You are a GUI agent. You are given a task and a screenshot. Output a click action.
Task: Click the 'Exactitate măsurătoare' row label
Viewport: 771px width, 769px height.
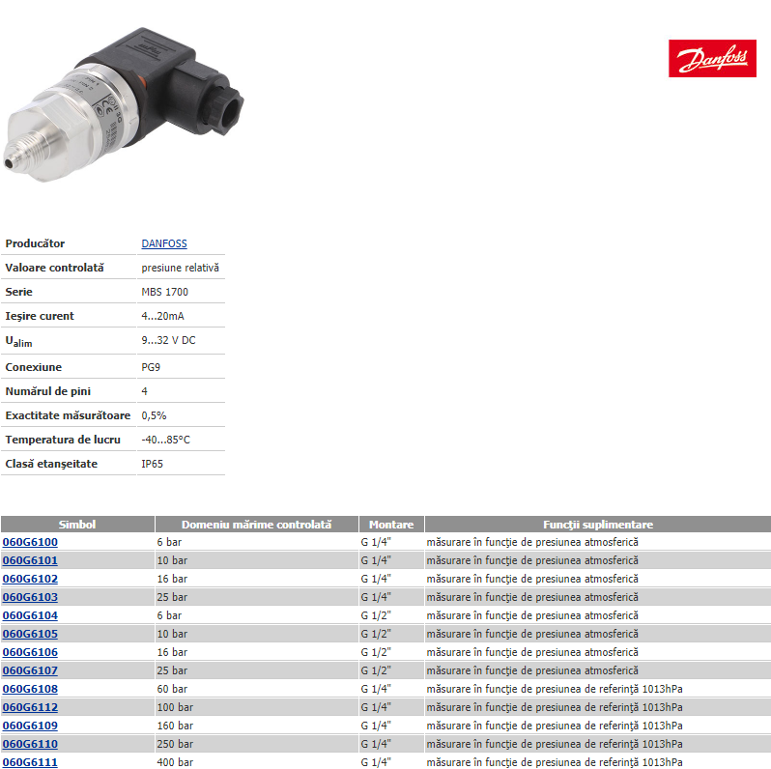click(x=68, y=415)
